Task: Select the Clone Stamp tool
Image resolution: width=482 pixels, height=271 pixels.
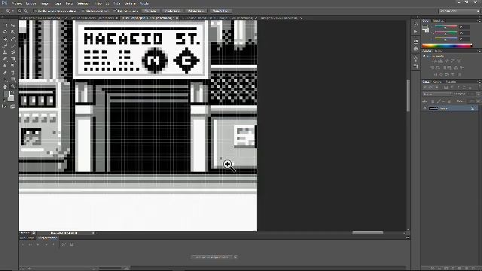Action: [5, 53]
